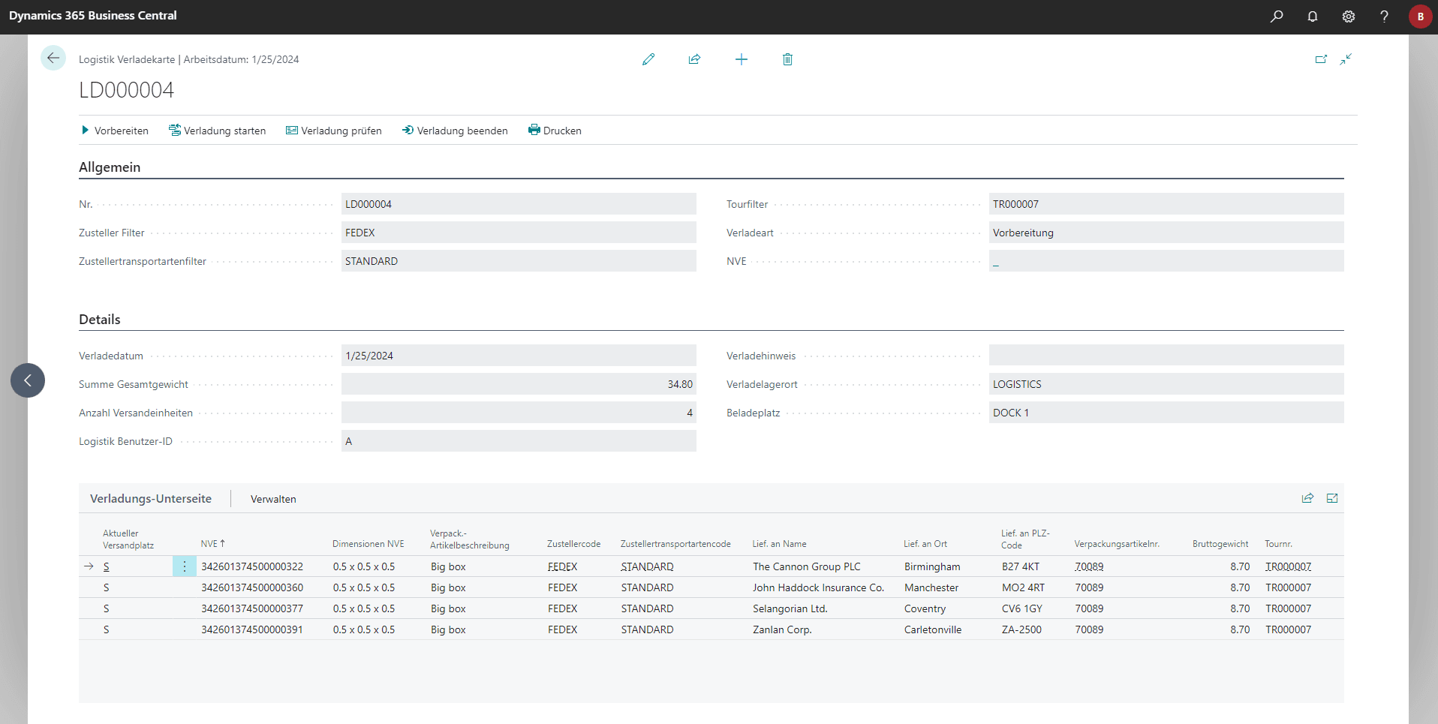Print with Drucken action
Image resolution: width=1438 pixels, height=724 pixels.
tap(555, 131)
